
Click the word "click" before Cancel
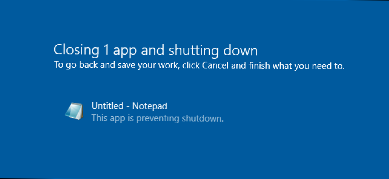191,65
